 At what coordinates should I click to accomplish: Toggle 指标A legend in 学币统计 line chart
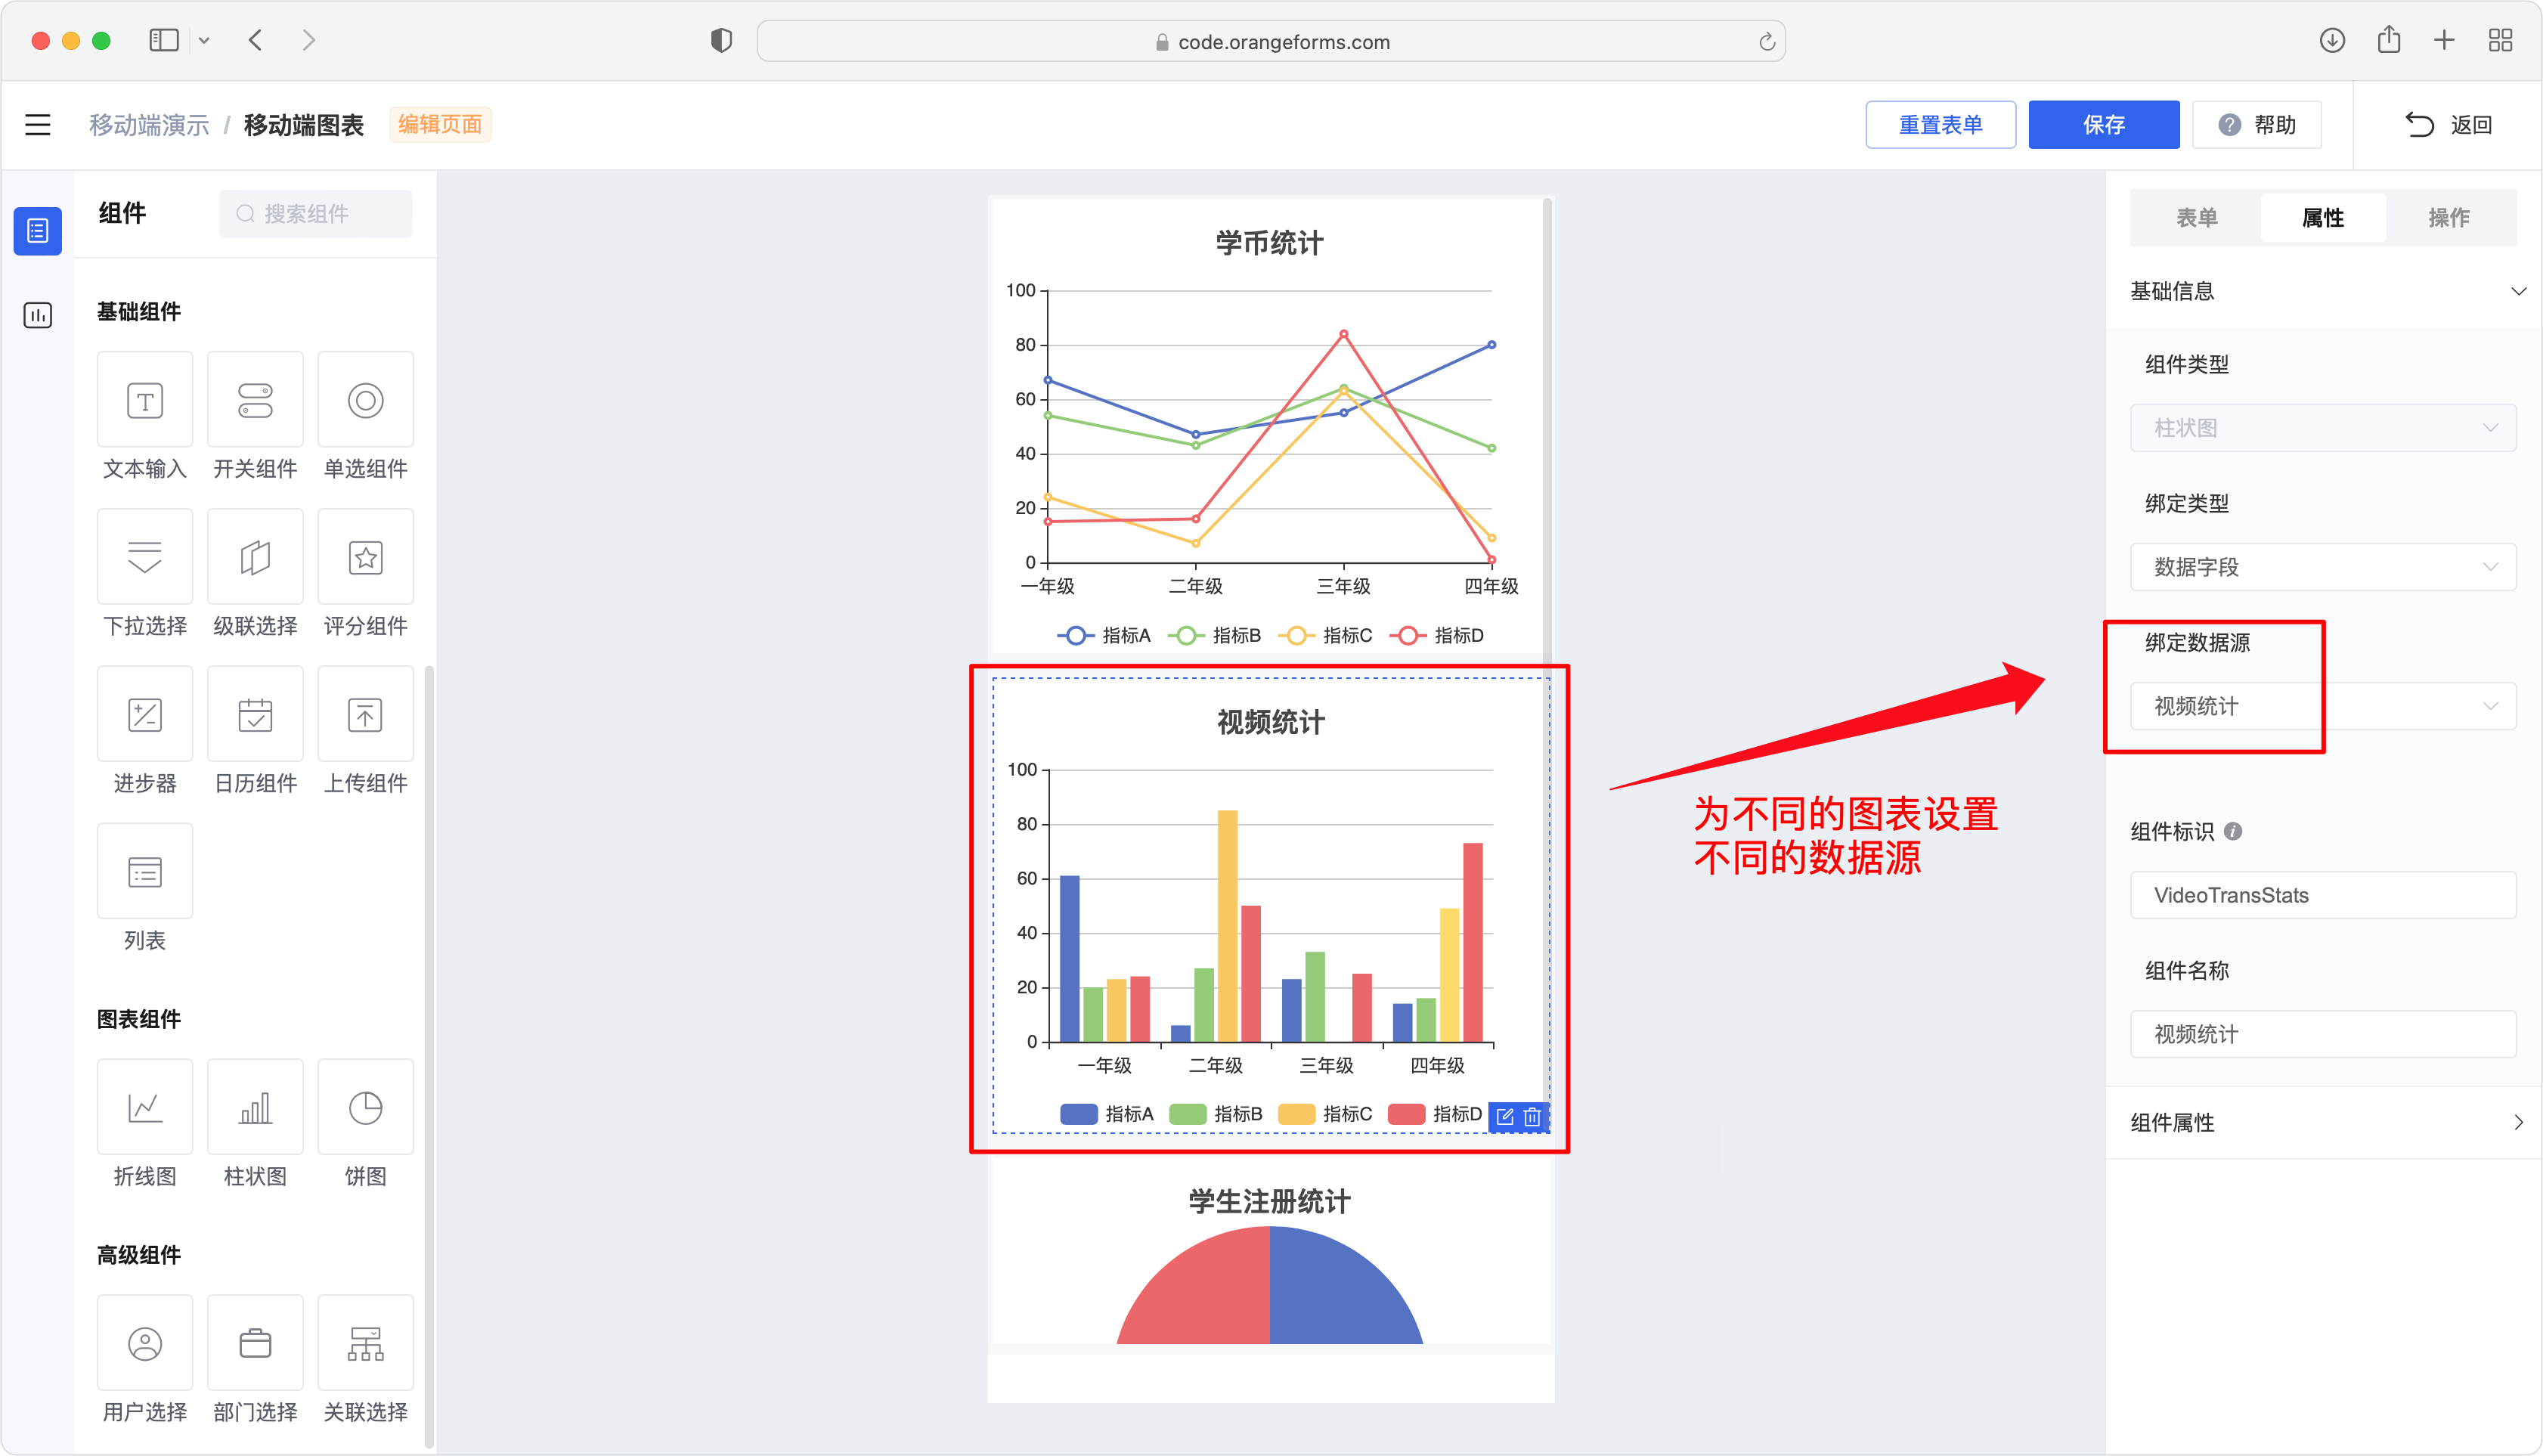(x=1103, y=635)
